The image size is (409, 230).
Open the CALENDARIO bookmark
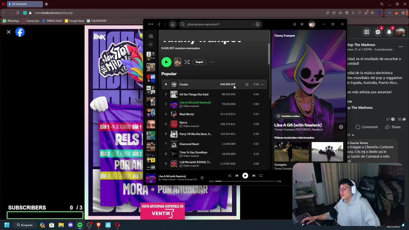click(x=97, y=21)
